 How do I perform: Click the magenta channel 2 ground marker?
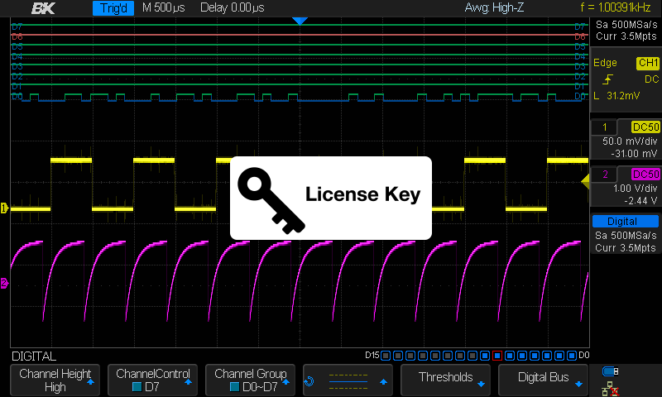tap(4, 284)
